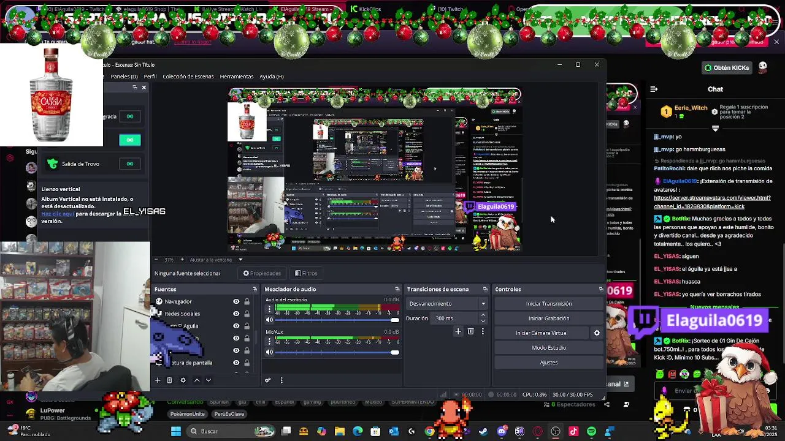
Task: Open Discord from the taskbar
Action: (502, 431)
